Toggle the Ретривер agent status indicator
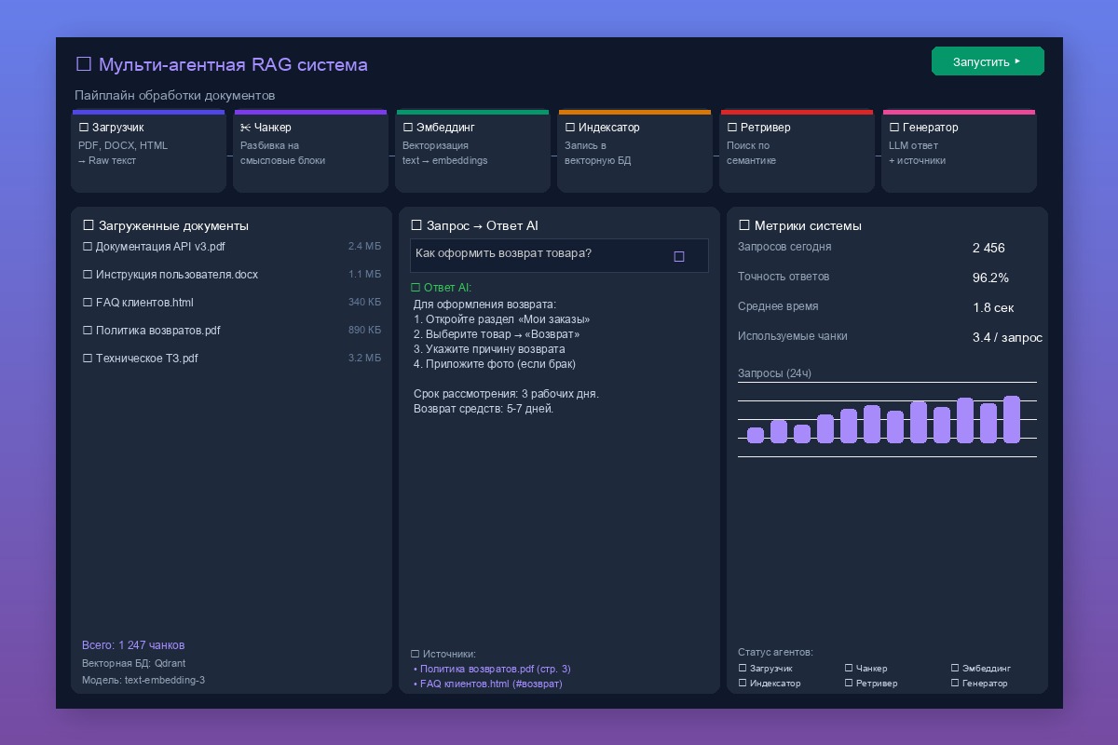The height and width of the screenshot is (745, 1118). (849, 684)
